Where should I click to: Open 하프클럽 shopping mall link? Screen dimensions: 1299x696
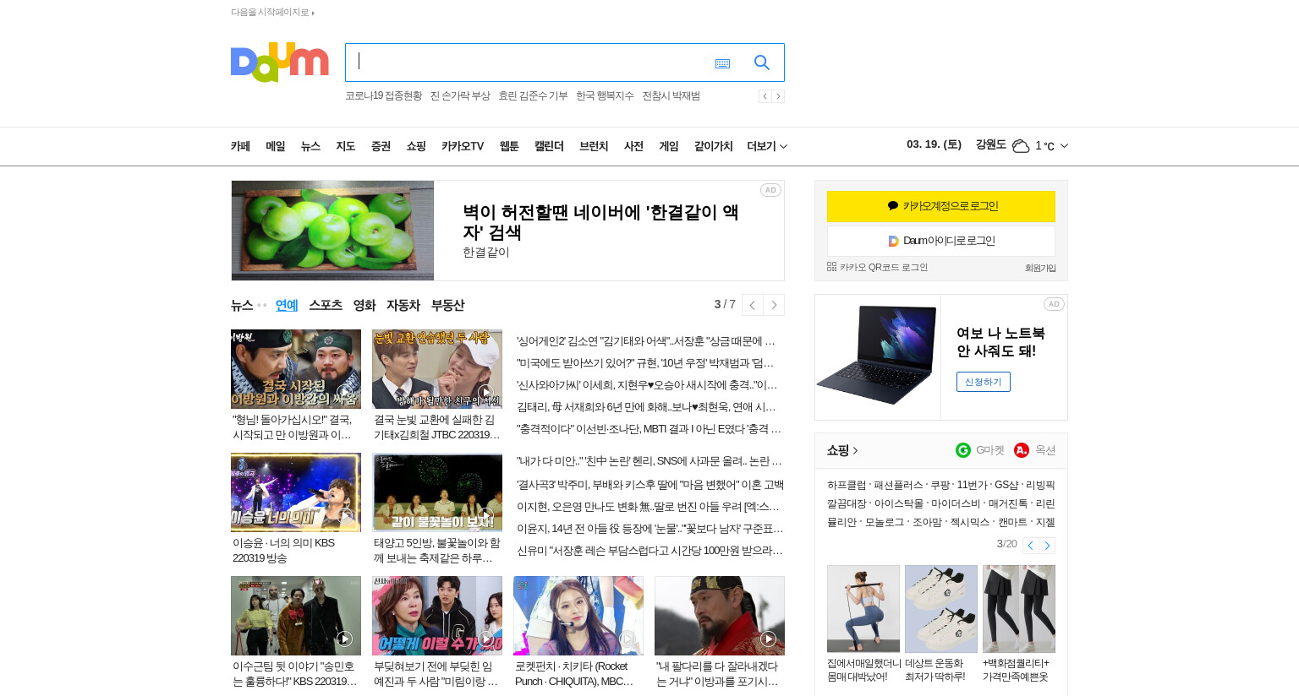(x=847, y=486)
